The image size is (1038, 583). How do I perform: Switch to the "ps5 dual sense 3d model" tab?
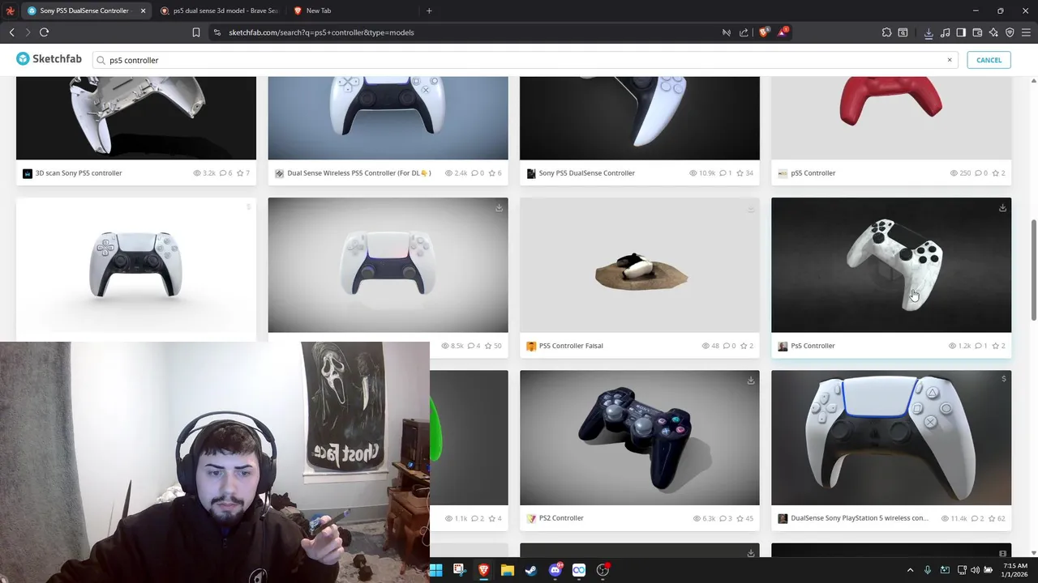coord(218,11)
